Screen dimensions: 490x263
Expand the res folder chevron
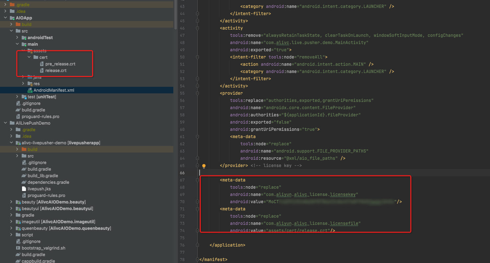(x=23, y=84)
